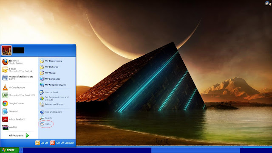Click the My Documents folder icon
The height and width of the screenshot is (153, 272).
coord(42,61)
